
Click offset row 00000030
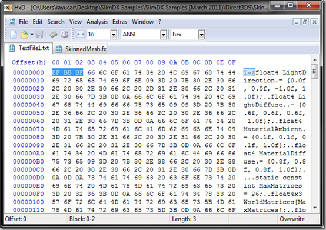28,96
